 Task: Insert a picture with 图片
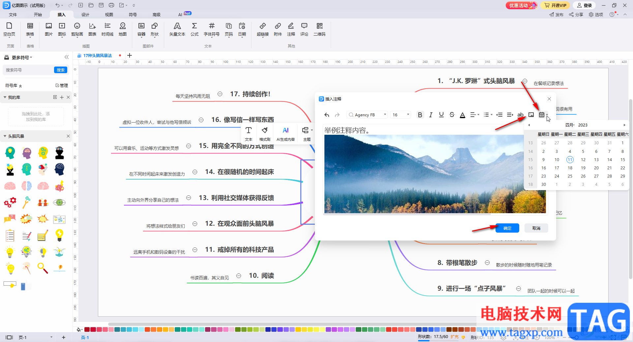pyautogui.click(x=49, y=29)
